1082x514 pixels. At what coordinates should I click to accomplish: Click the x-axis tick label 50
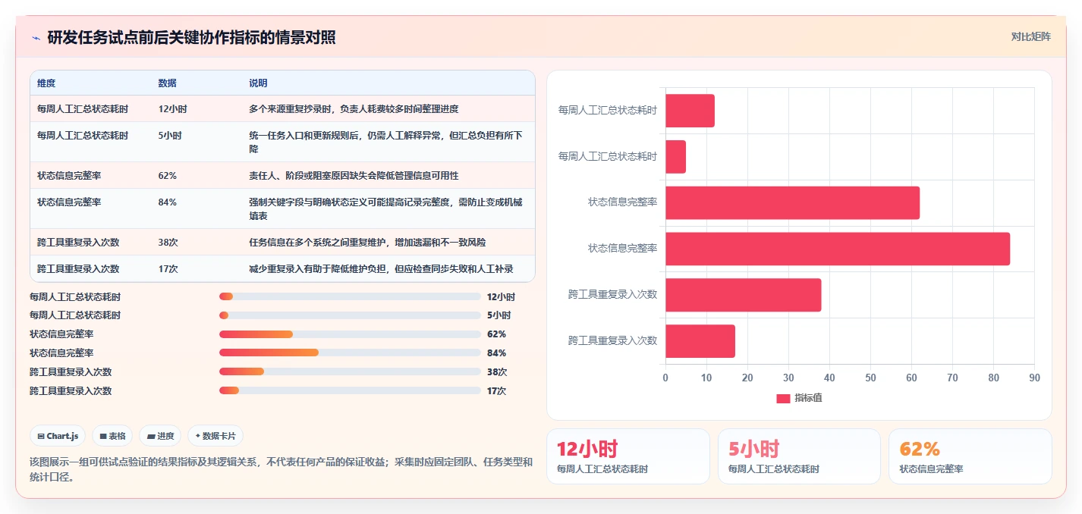coord(870,378)
